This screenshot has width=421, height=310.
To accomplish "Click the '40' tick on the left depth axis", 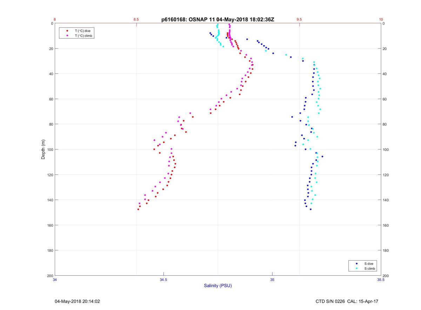I will point(51,74).
